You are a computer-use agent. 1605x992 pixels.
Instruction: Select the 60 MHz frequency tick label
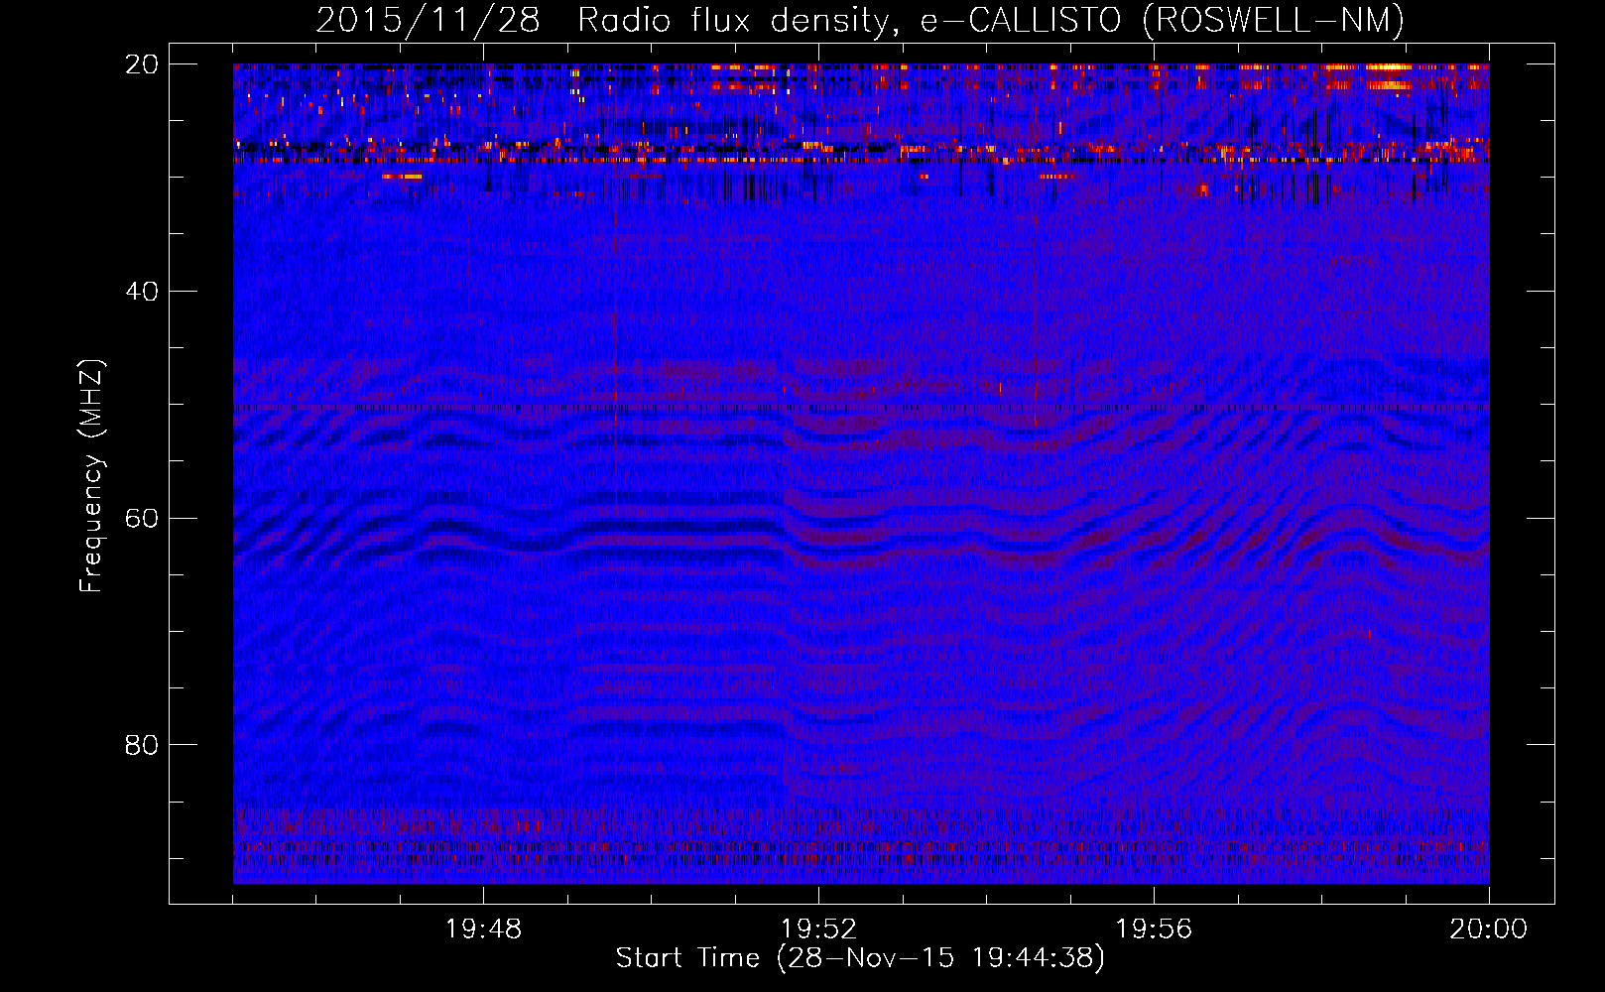click(x=142, y=519)
